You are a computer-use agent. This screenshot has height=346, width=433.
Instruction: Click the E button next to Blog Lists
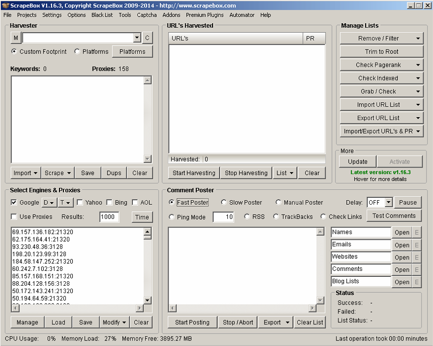tap(417, 282)
